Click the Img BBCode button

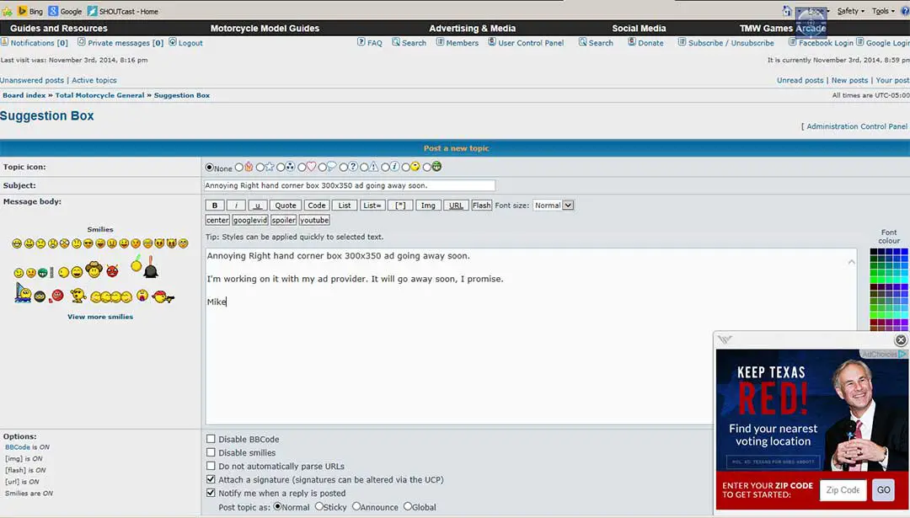point(428,206)
